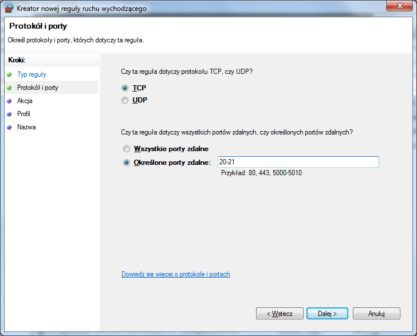Image resolution: width=417 pixels, height=336 pixels.
Task: Open the Profil step label in the sidebar
Action: coord(23,114)
